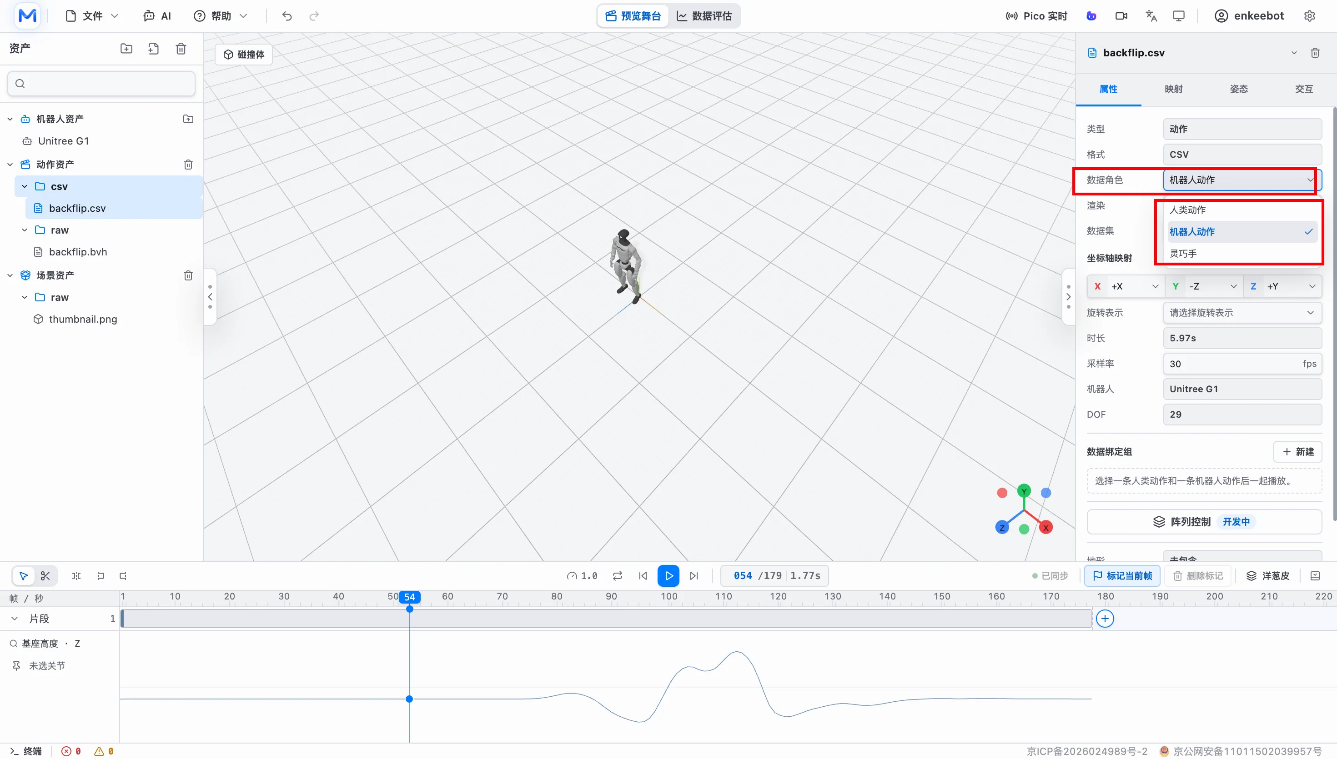1337x759 pixels.
Task: Toggle Pico 实时 streaming
Action: pyautogui.click(x=1036, y=16)
